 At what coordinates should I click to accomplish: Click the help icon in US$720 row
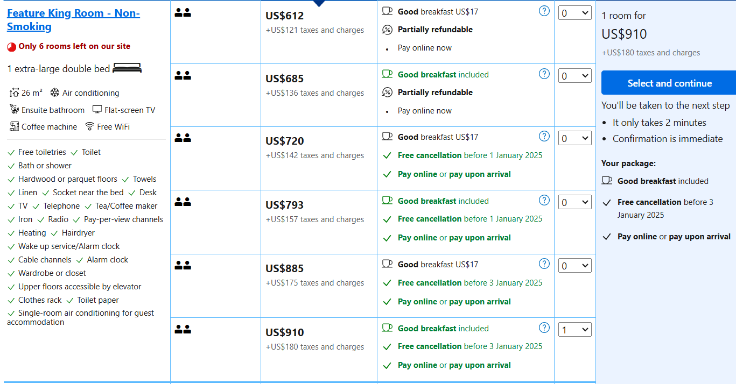pos(544,136)
